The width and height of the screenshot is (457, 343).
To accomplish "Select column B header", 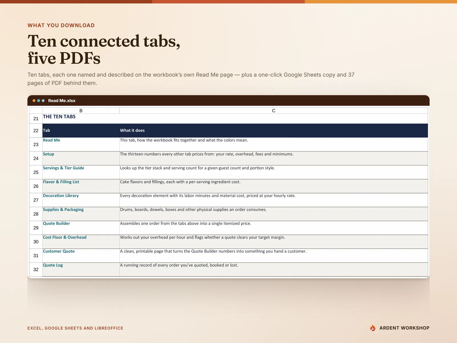I will 81,111.
